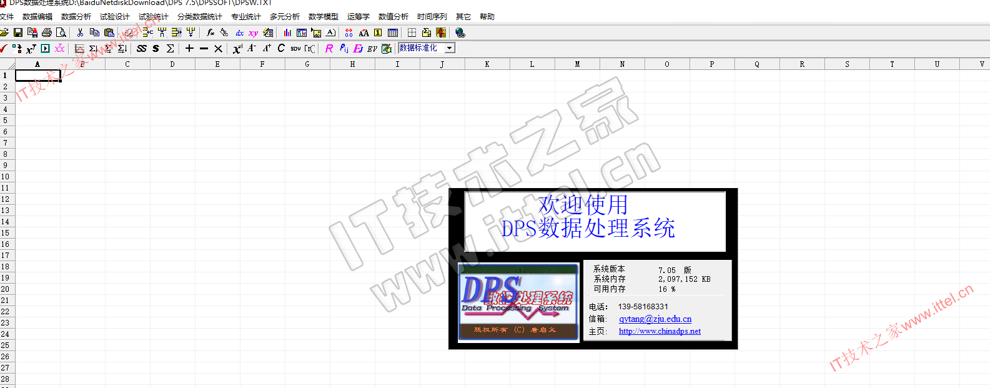990x388 pixels.
Task: Open the http://www.chinadps.net homepage link
Action: pos(660,331)
